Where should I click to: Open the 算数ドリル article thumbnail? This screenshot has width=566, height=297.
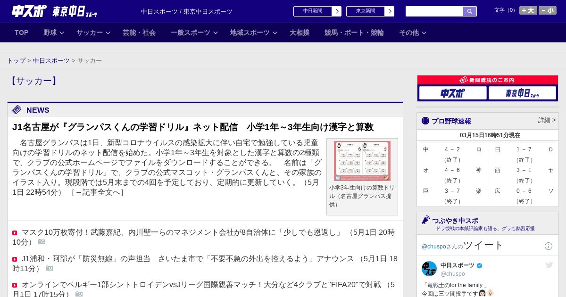pyautogui.click(x=362, y=161)
